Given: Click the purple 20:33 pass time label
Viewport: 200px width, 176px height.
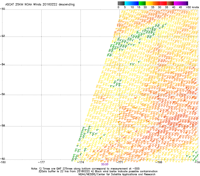Looking at the screenshot, I should pyautogui.click(x=105, y=164).
